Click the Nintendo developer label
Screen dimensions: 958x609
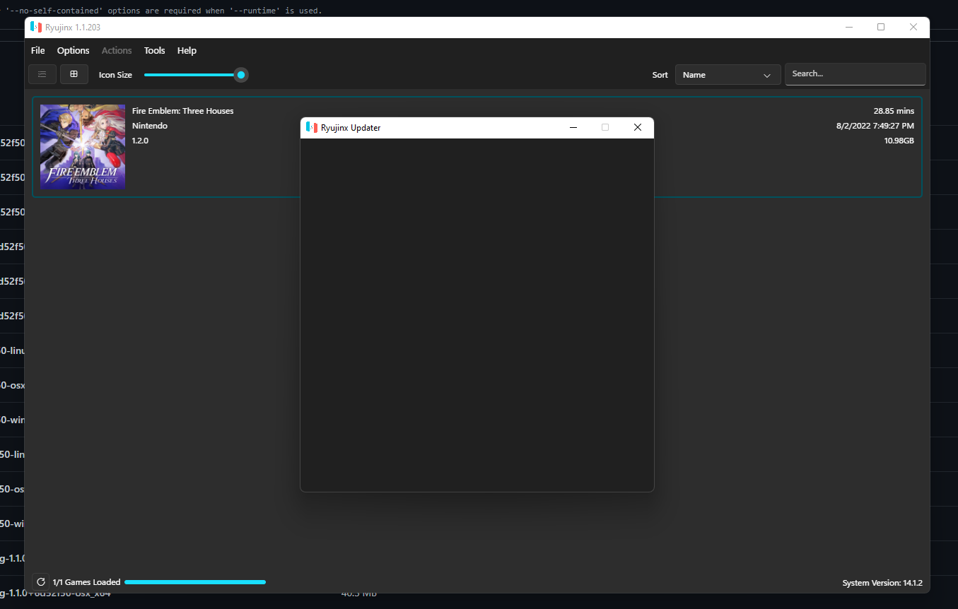coord(150,126)
